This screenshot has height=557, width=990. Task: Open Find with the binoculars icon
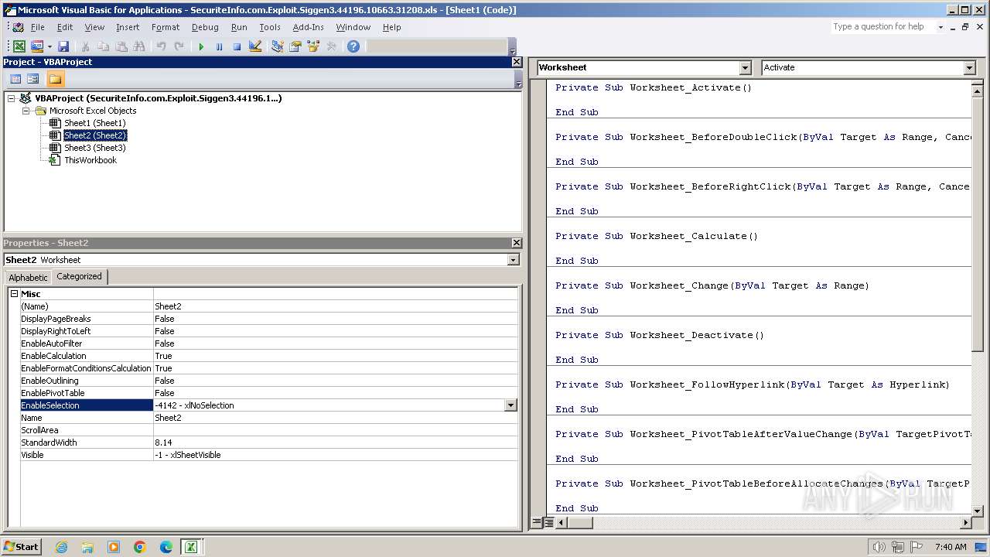click(138, 46)
